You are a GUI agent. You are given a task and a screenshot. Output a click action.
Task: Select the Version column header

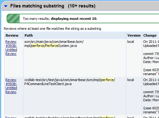(134, 35)
